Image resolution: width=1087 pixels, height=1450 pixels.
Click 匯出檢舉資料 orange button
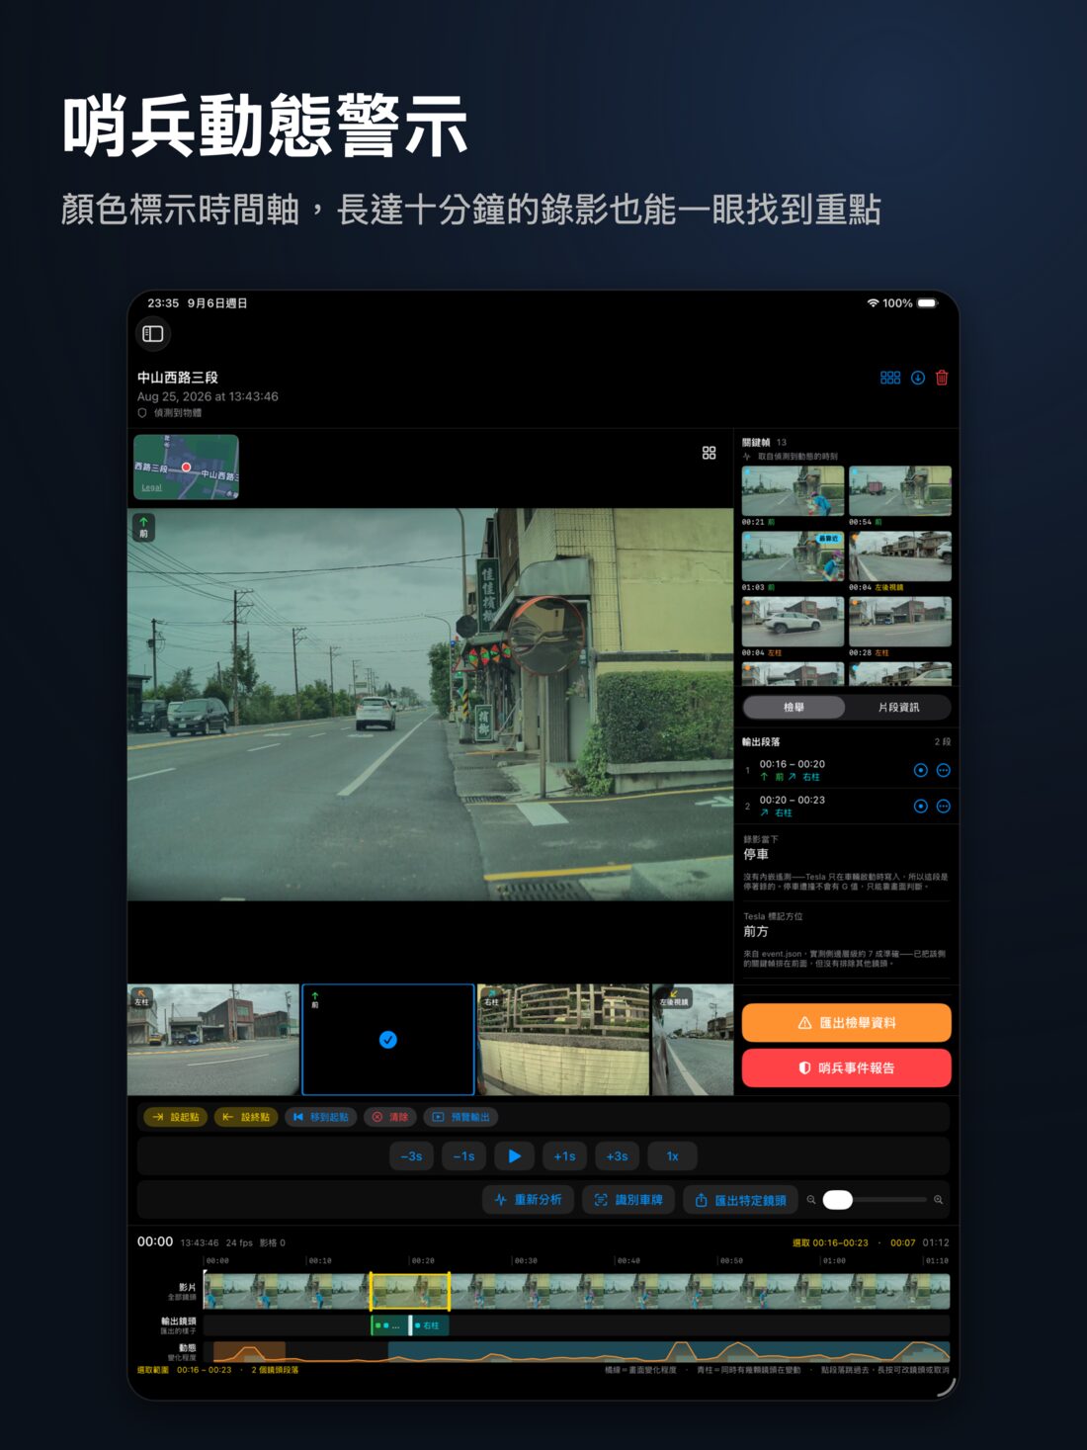[847, 1023]
